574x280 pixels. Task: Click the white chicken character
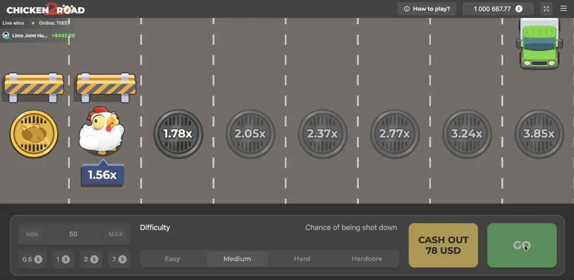coord(102,131)
